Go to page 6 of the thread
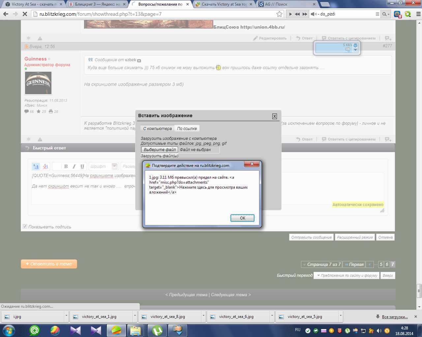The image size is (422, 337). pyautogui.click(x=387, y=264)
